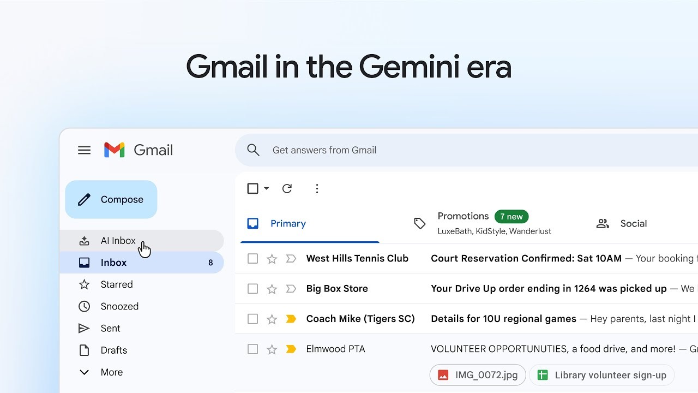Open the three-dot more options menu
This screenshot has height=393, width=698.
point(317,188)
